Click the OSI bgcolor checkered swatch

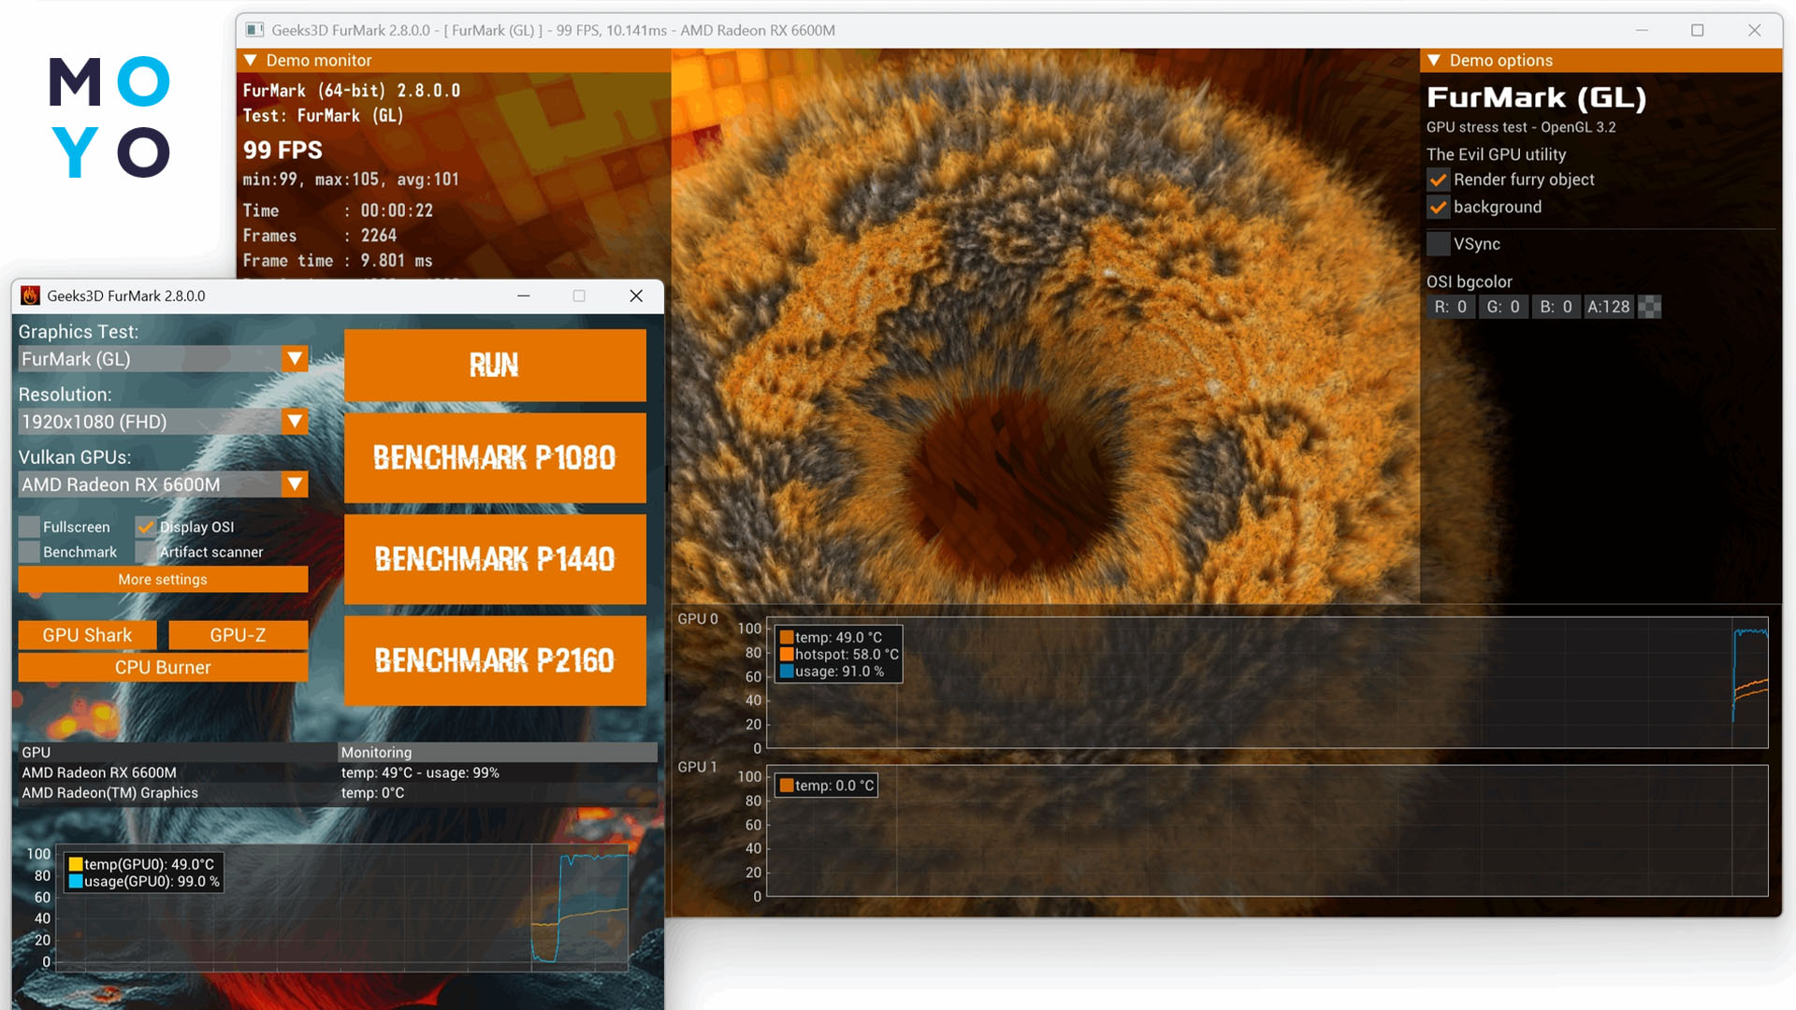point(1650,307)
